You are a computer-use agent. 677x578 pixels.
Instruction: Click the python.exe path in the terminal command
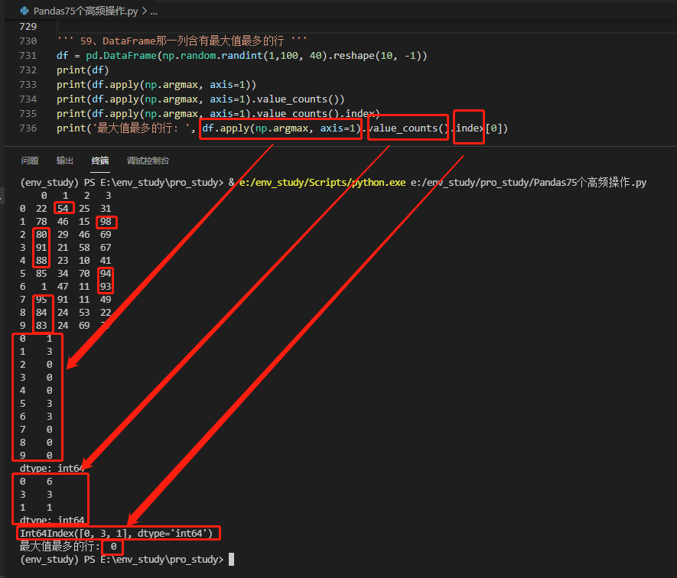click(x=323, y=183)
